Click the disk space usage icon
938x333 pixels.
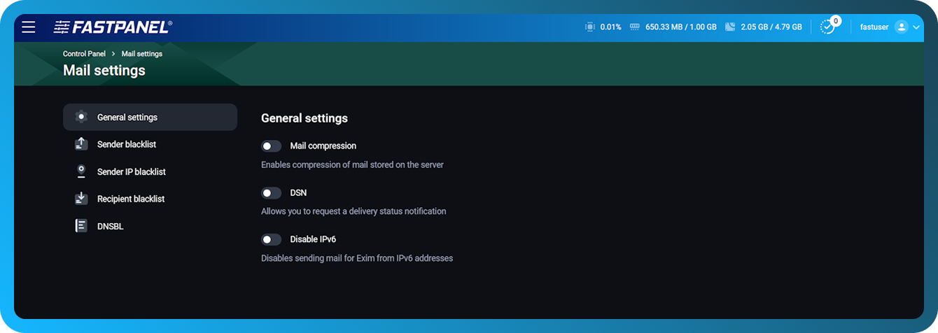[730, 27]
